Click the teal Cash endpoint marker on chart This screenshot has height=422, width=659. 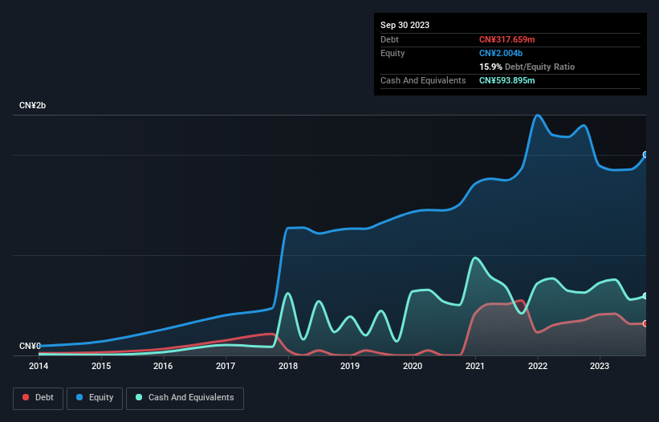[x=645, y=296]
